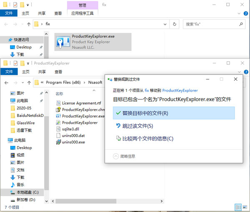Image resolution: width=250 pixels, height=212 pixels.
Task: Click the properties checkmark icon in fix title bar
Action: [15, 5]
